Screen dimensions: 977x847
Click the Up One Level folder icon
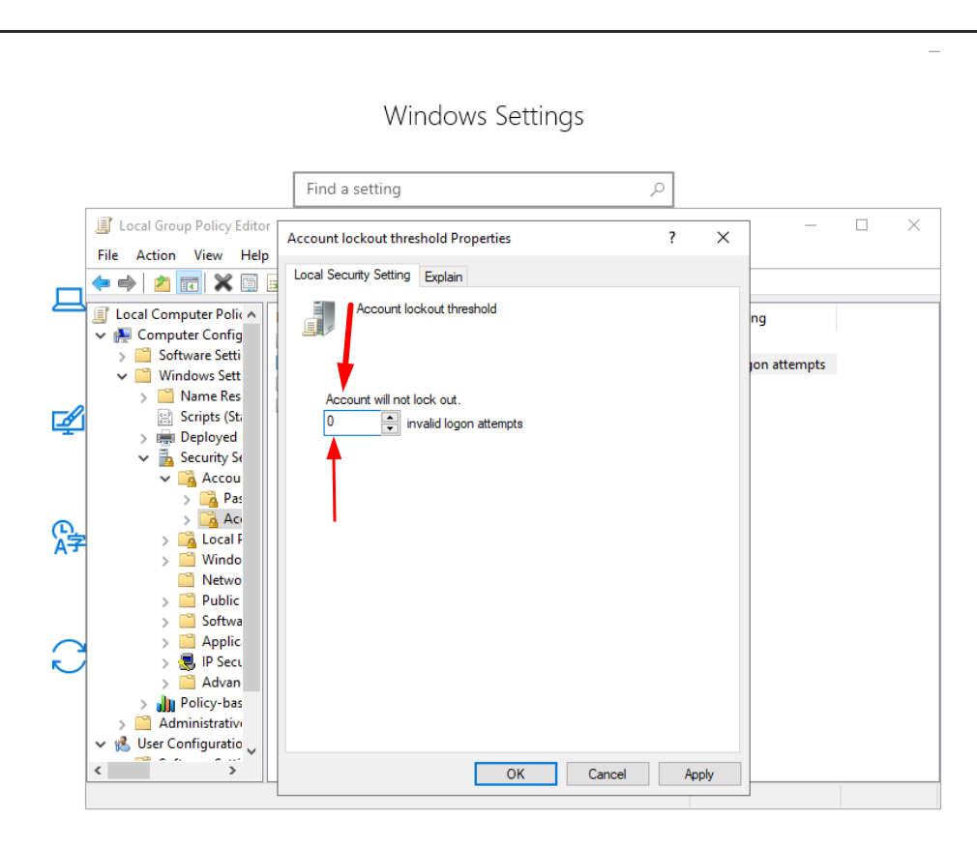tap(162, 283)
